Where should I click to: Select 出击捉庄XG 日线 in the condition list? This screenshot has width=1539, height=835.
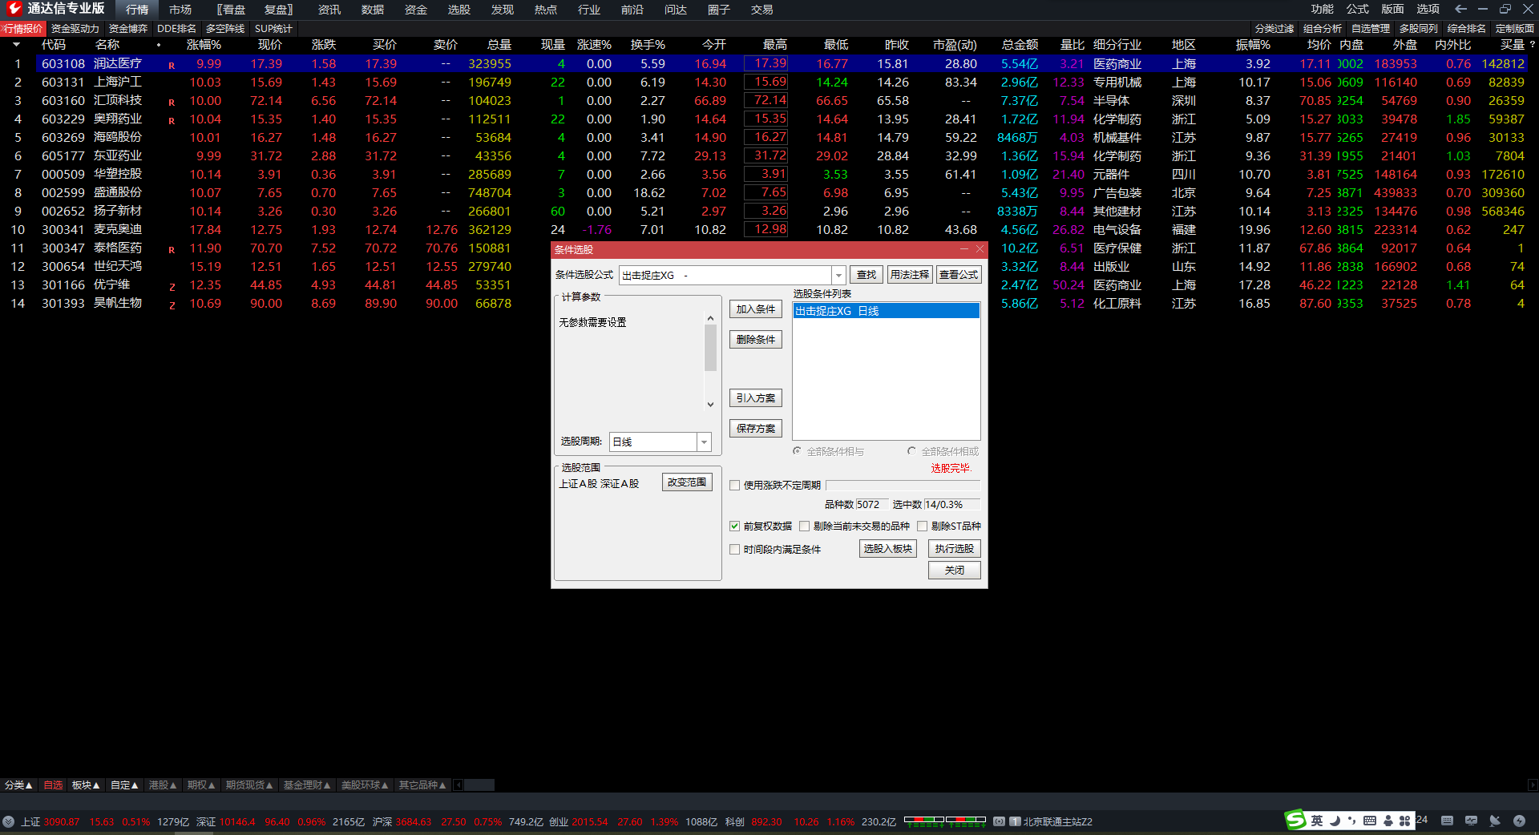[886, 311]
